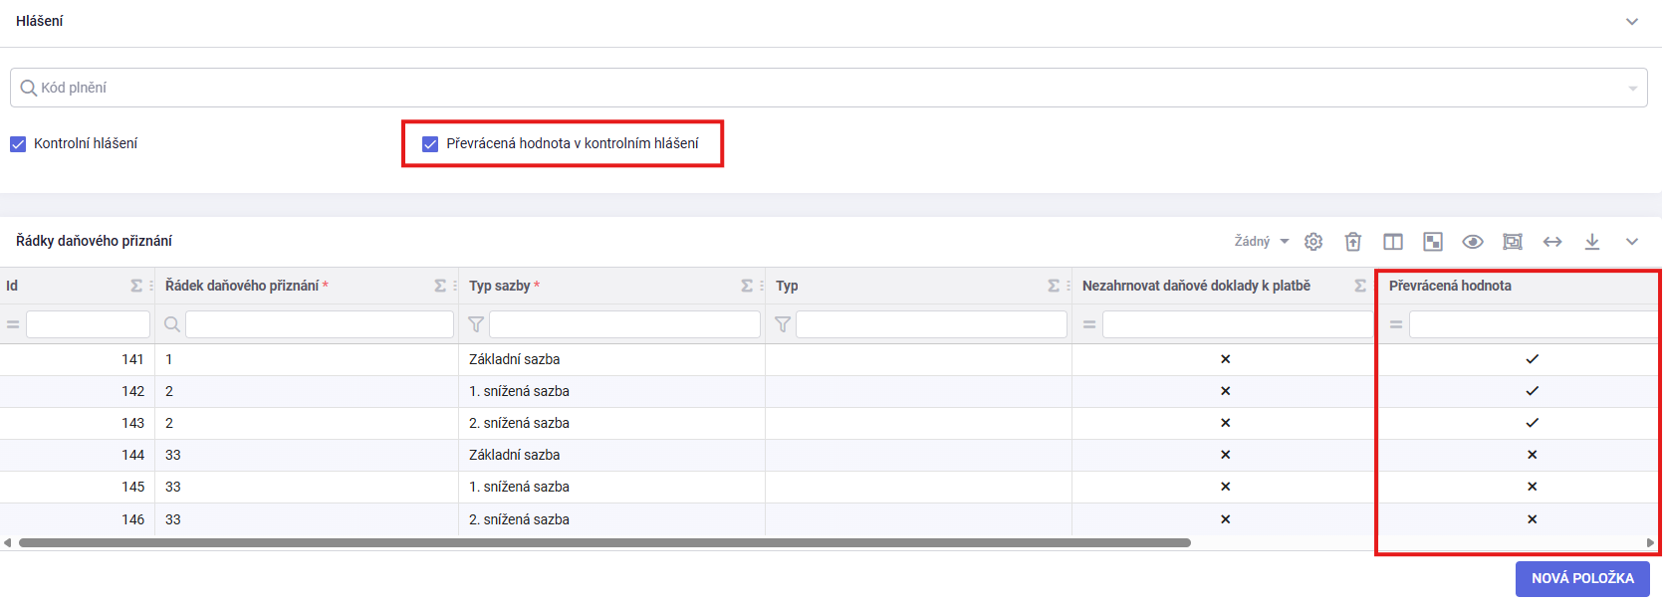Screen dimensions: 1663x603
Task: Click the filter funnel icon under Typ sazby
Action: (x=476, y=324)
